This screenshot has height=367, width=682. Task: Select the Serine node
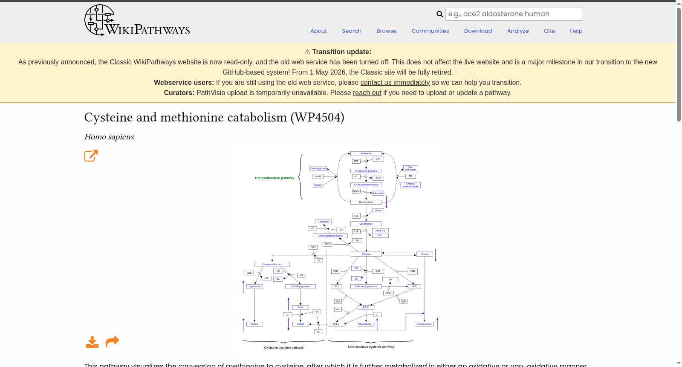(378, 211)
